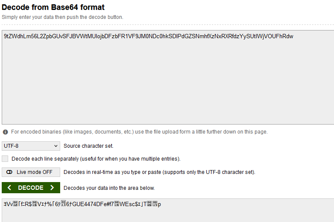Click the decoded output text area
This screenshot has width=334, height=222.
168,210
